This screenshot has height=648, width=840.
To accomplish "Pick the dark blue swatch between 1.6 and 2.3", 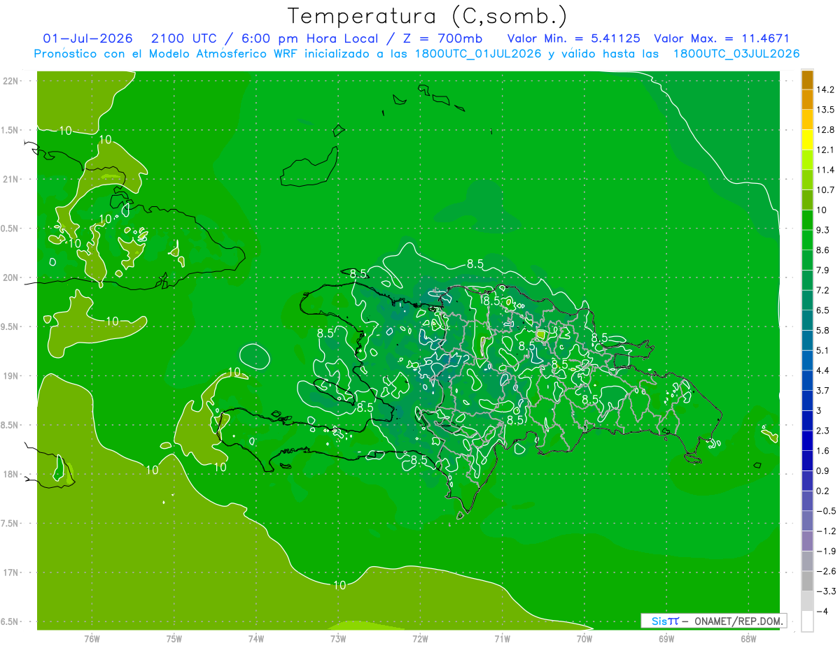I will 807,441.
